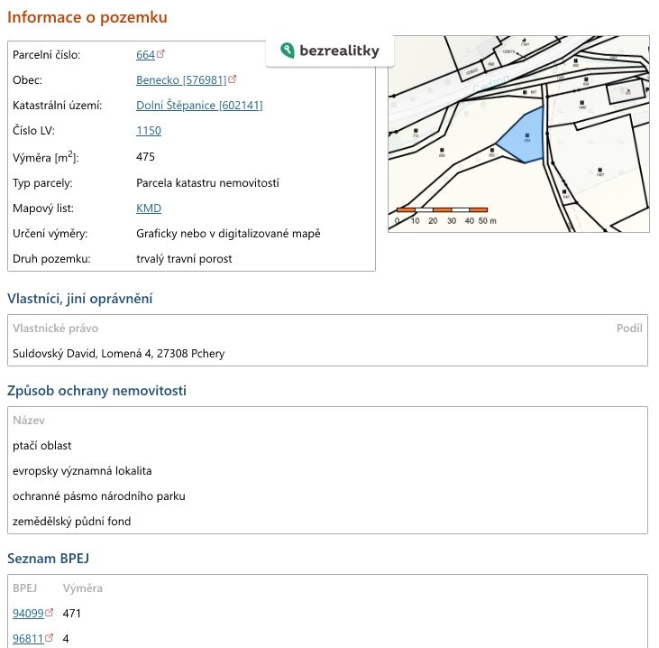Click external link icon beside BPEJ 96811
This screenshot has height=648, width=659.
(x=50, y=639)
